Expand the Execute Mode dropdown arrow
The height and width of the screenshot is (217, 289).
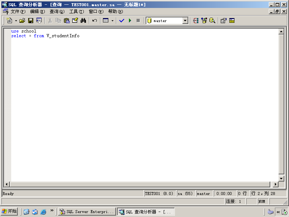pos(112,21)
